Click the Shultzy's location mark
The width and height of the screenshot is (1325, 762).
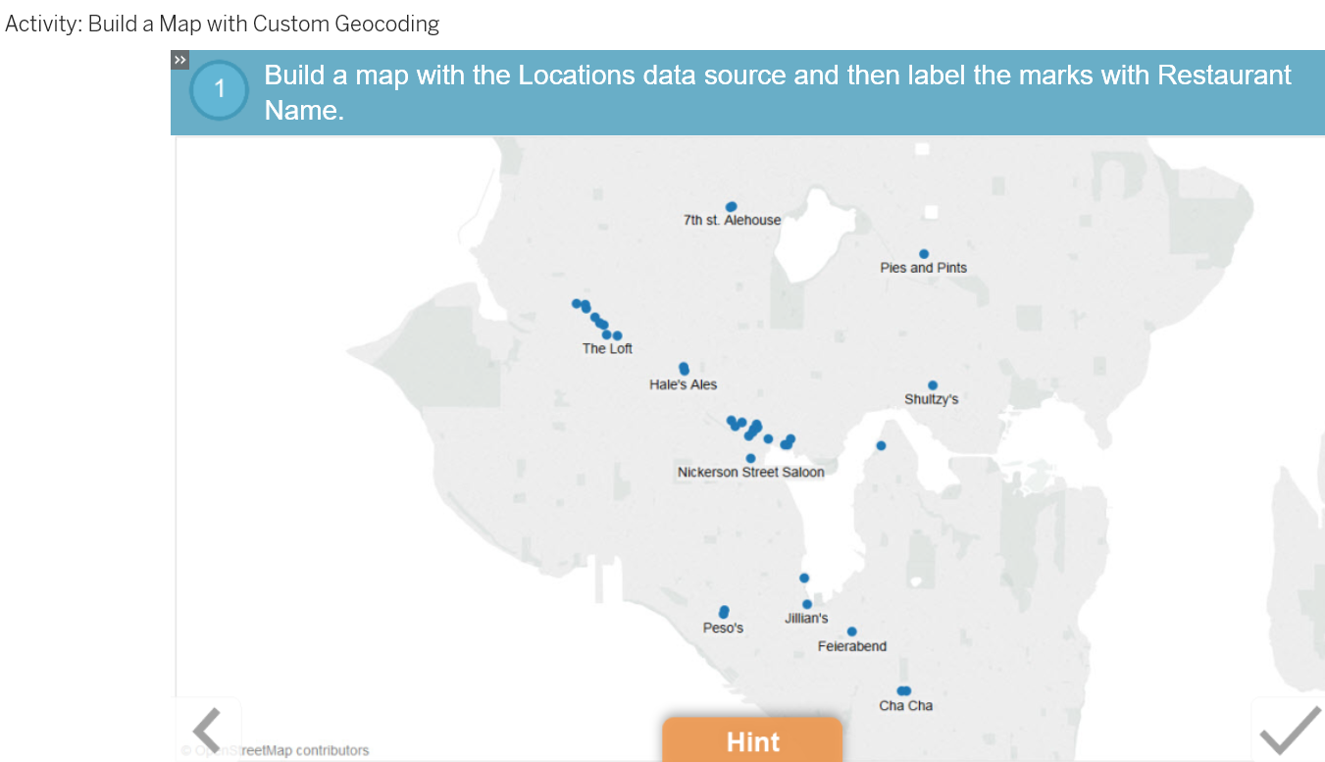click(932, 384)
